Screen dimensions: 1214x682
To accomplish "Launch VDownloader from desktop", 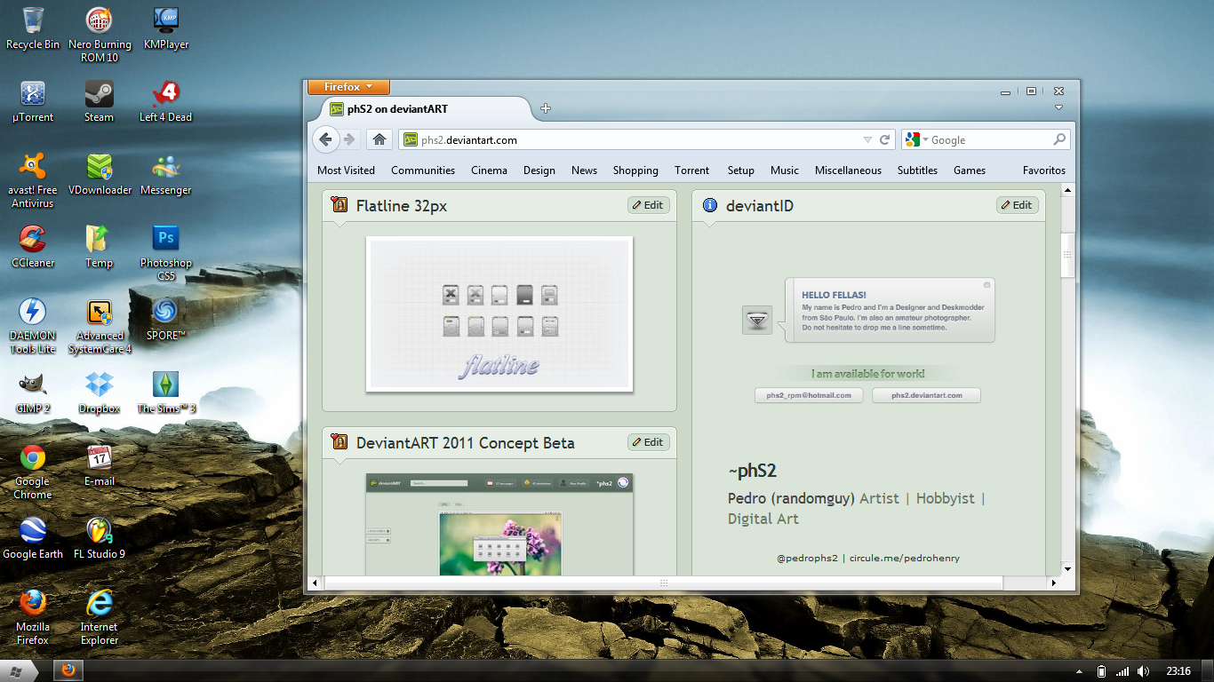I will (100, 174).
